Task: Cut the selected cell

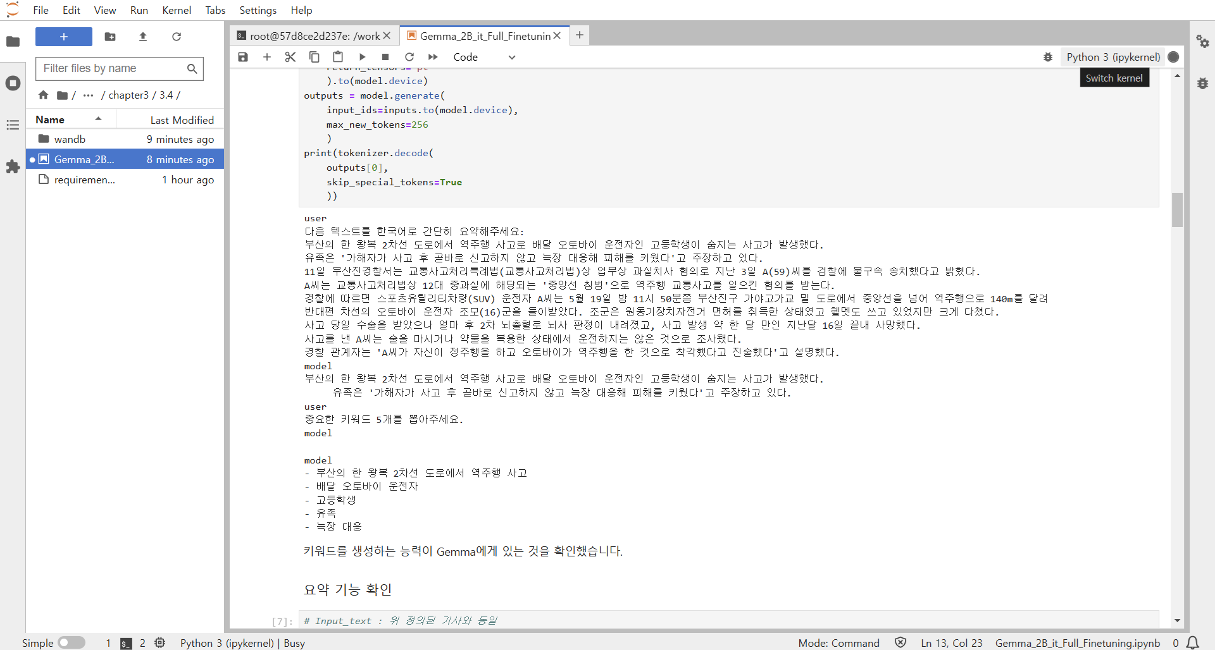Action: [x=290, y=57]
